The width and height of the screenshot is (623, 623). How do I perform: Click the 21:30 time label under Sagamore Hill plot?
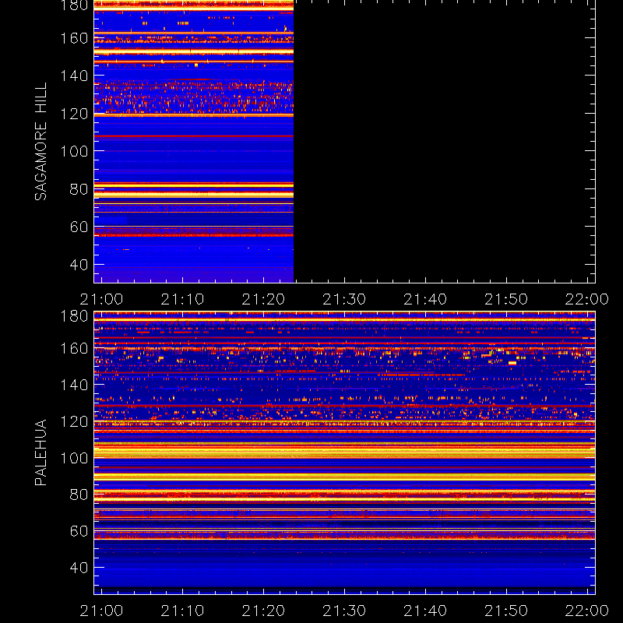click(x=344, y=299)
